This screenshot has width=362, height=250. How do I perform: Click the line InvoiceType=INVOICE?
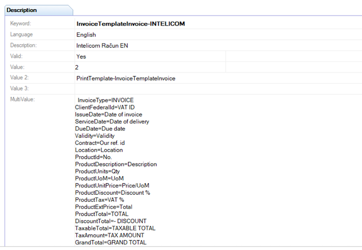pos(105,100)
